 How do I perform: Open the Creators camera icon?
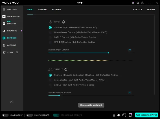tap(4, 31)
